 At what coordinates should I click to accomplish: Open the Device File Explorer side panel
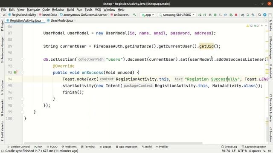pyautogui.click(x=270, y=108)
